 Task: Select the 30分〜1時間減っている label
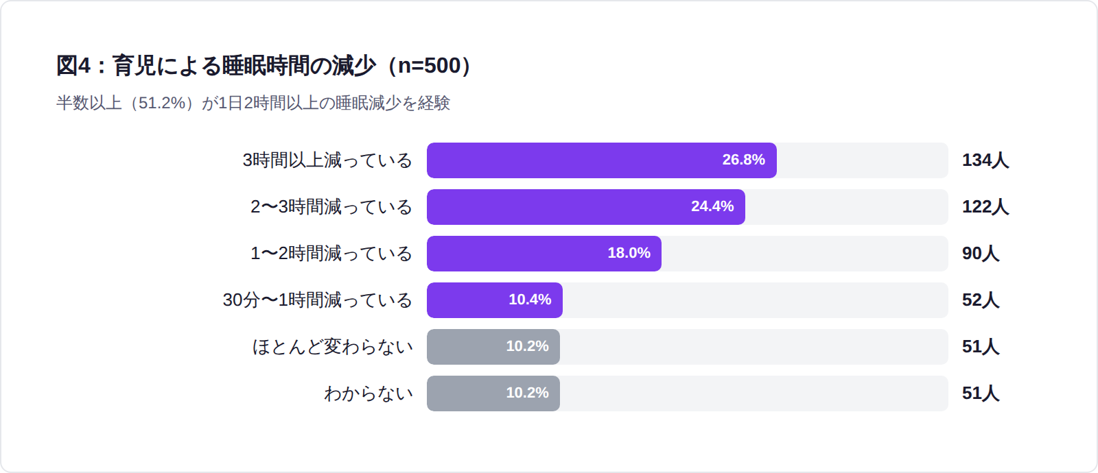point(317,300)
